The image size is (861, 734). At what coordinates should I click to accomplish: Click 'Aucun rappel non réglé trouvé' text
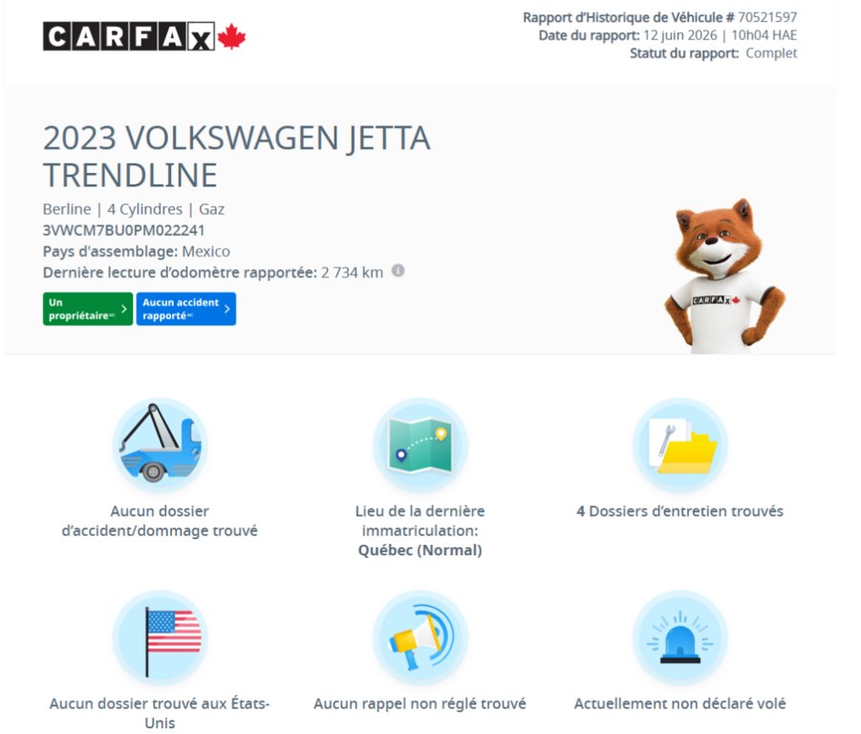[x=420, y=703]
